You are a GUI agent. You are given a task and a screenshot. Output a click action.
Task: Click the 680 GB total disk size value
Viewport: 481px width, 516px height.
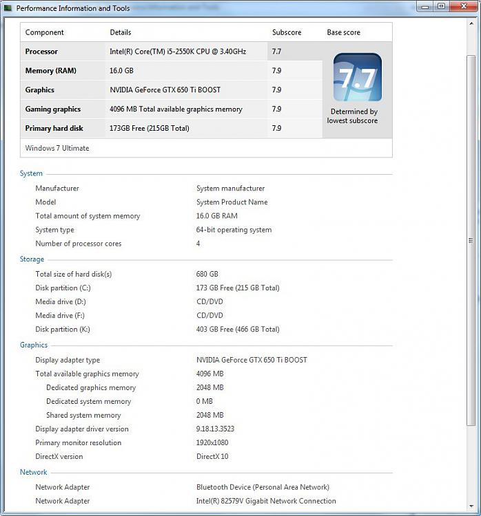point(207,274)
